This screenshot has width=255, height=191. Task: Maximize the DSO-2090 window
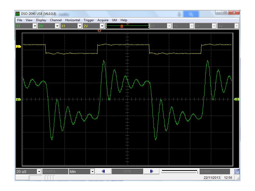(225, 13)
